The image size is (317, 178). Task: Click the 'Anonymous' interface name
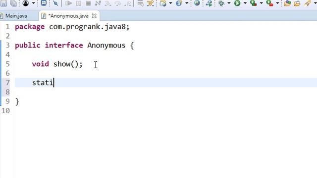pos(106,45)
